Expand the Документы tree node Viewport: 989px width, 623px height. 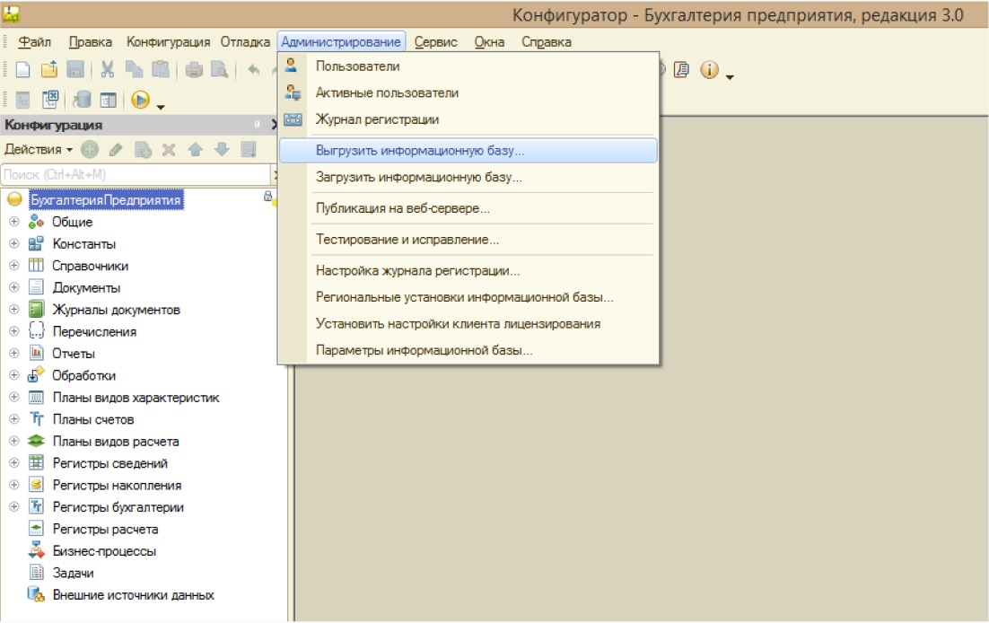13,287
